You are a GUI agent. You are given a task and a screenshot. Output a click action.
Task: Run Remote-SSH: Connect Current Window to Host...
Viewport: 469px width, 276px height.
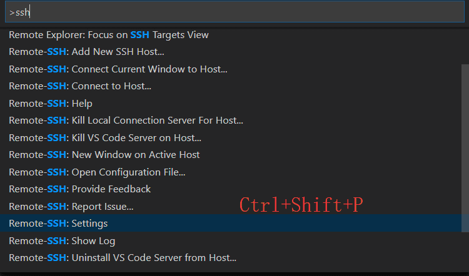(231, 69)
